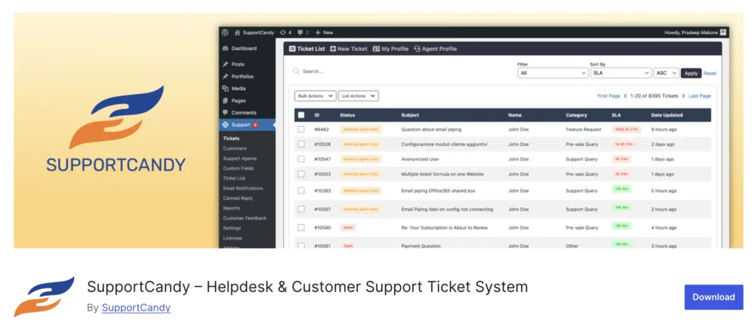This screenshot has width=756, height=334.
Task: Click the 'Anonymized User' ticket subject
Action: [x=420, y=159]
